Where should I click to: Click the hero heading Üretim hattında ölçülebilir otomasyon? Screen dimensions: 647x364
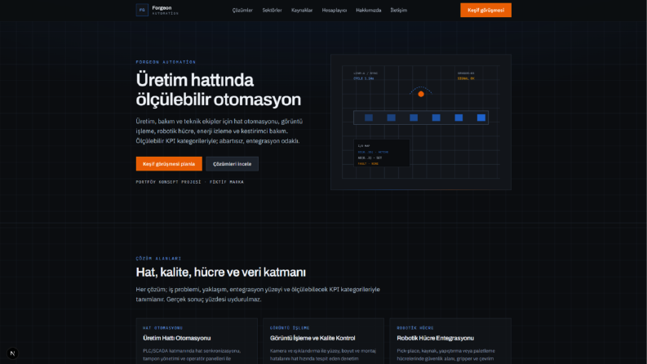coord(219,90)
